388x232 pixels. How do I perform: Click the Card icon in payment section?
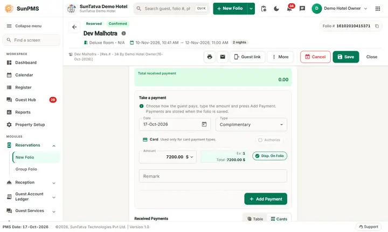(145, 140)
